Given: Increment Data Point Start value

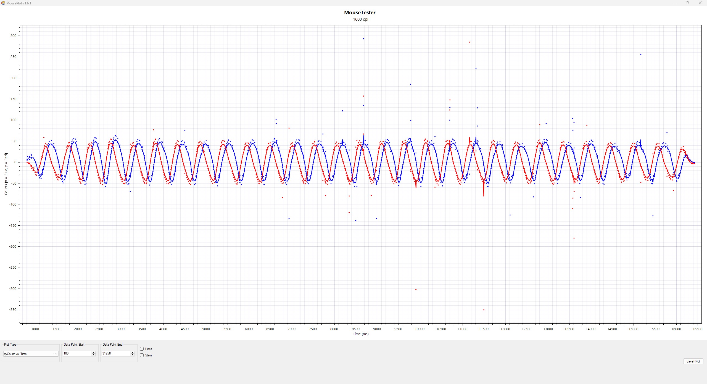Looking at the screenshot, I should coord(94,352).
